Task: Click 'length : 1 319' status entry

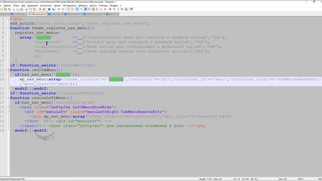Action: 205,179
